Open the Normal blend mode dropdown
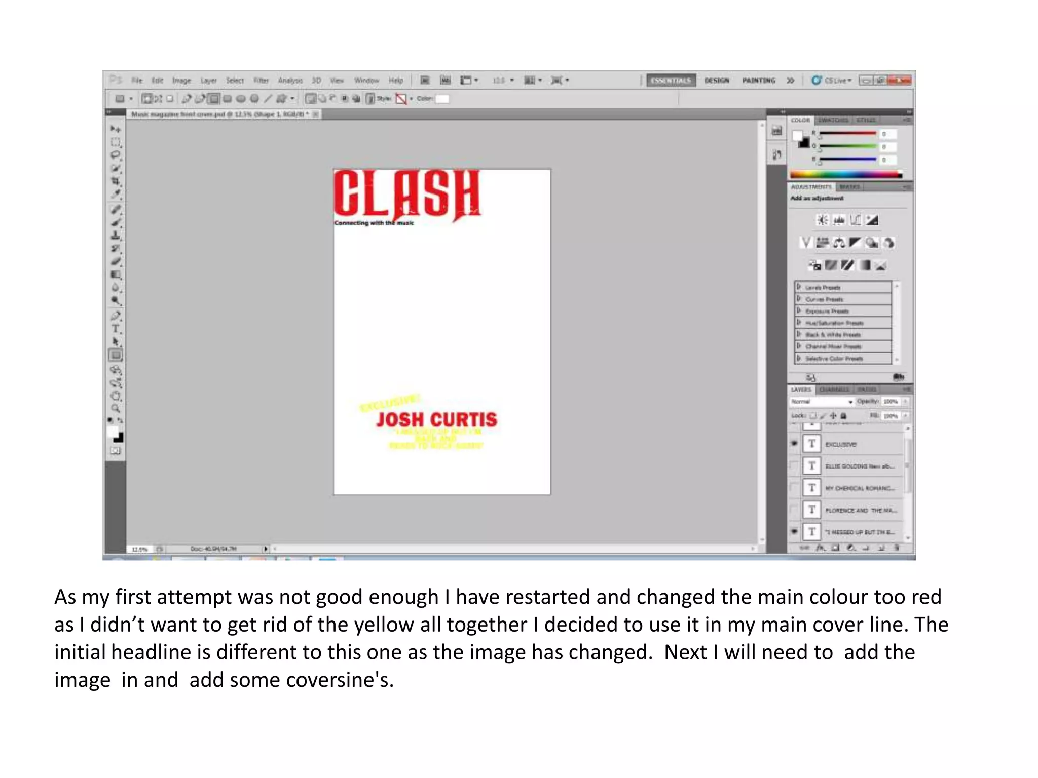The height and width of the screenshot is (778, 1038). pyautogui.click(x=822, y=402)
